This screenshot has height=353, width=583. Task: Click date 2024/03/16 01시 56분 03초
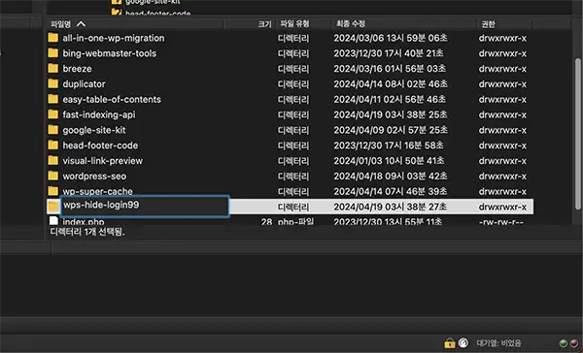pyautogui.click(x=390, y=69)
